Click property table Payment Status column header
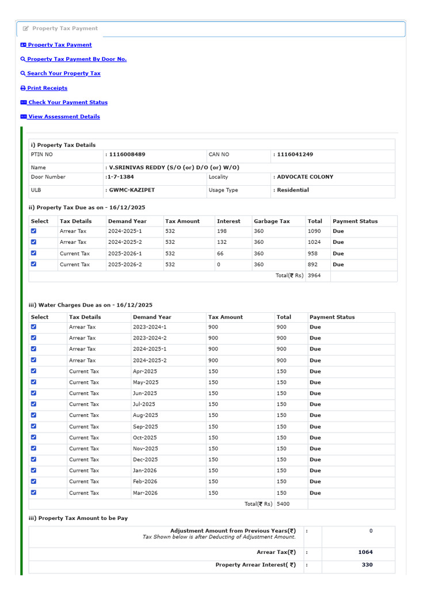Viewport: 442px width, 589px height. point(355,221)
